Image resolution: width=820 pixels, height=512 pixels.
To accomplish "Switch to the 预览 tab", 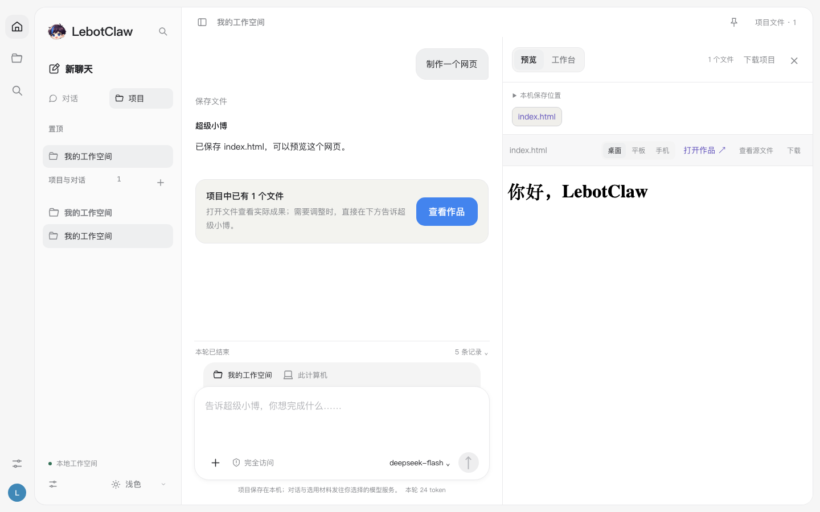I will pyautogui.click(x=528, y=60).
